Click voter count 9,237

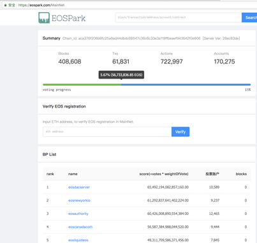coord(215,200)
